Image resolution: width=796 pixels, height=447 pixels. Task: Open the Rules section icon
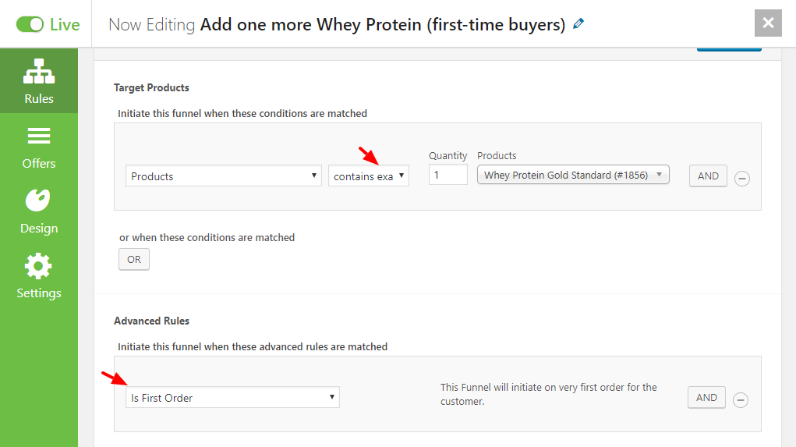(38, 71)
